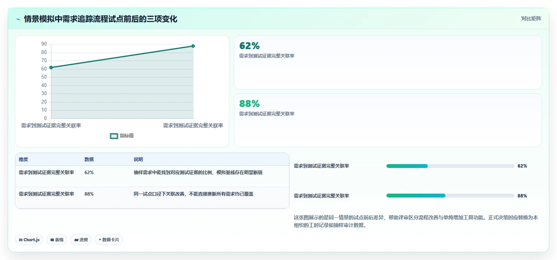Click the 62% value right of progress bar
557x260 pixels.
pos(522,166)
